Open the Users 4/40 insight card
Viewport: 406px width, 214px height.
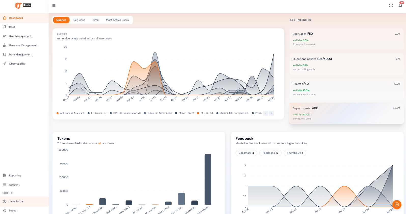coord(346,89)
